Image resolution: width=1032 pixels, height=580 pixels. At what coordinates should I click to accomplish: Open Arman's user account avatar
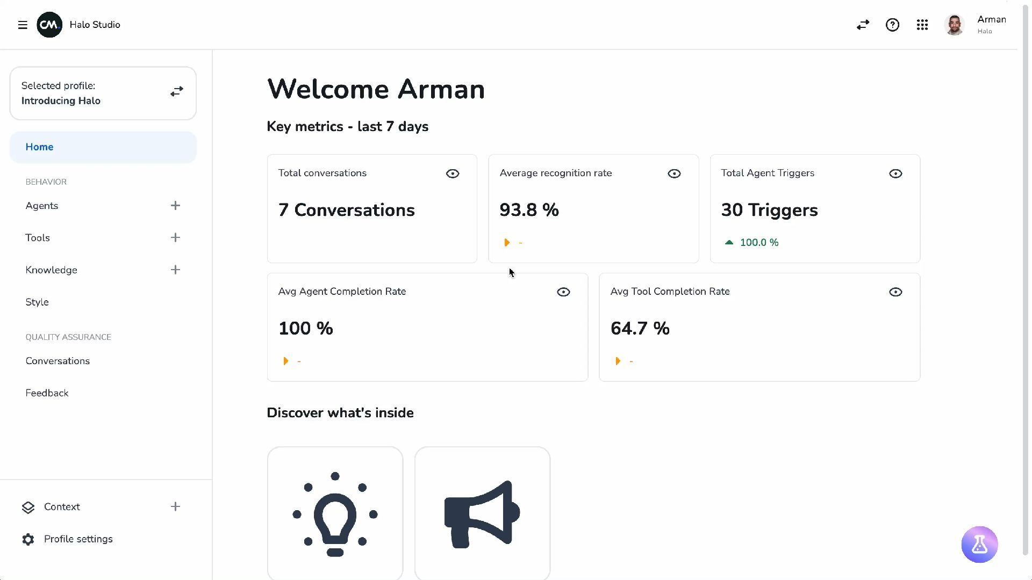(954, 25)
